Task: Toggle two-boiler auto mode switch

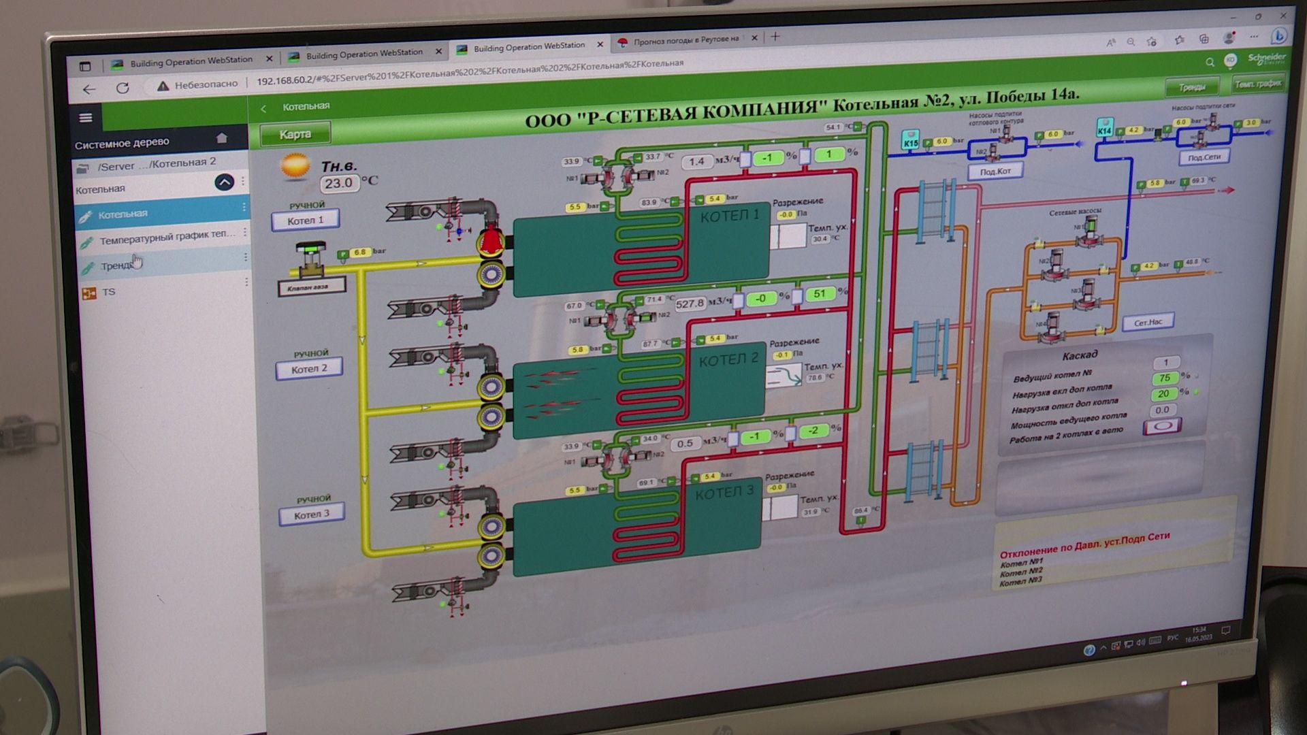Action: click(x=1162, y=426)
